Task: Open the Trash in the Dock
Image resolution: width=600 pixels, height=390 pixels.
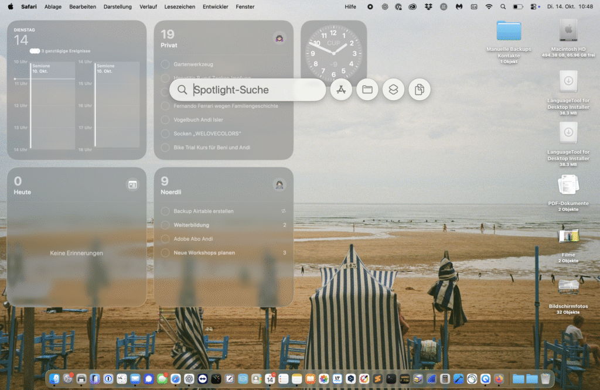Action: (x=546, y=379)
